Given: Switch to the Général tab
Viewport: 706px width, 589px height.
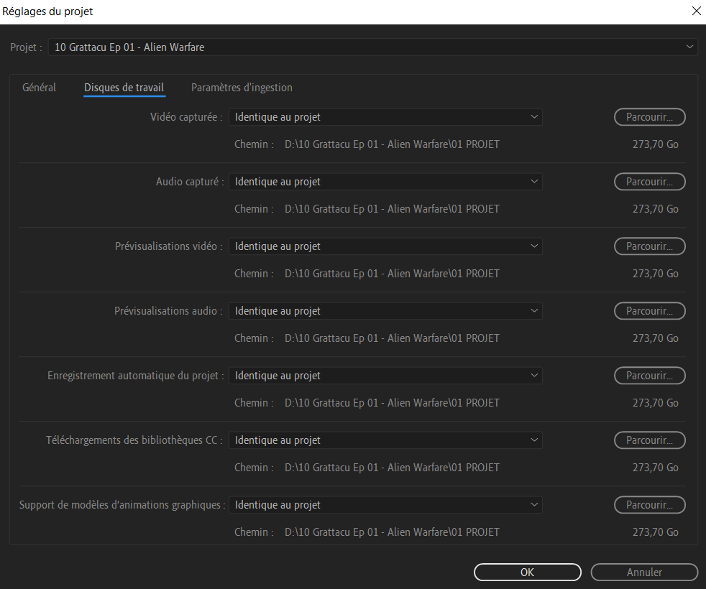Looking at the screenshot, I should [39, 87].
